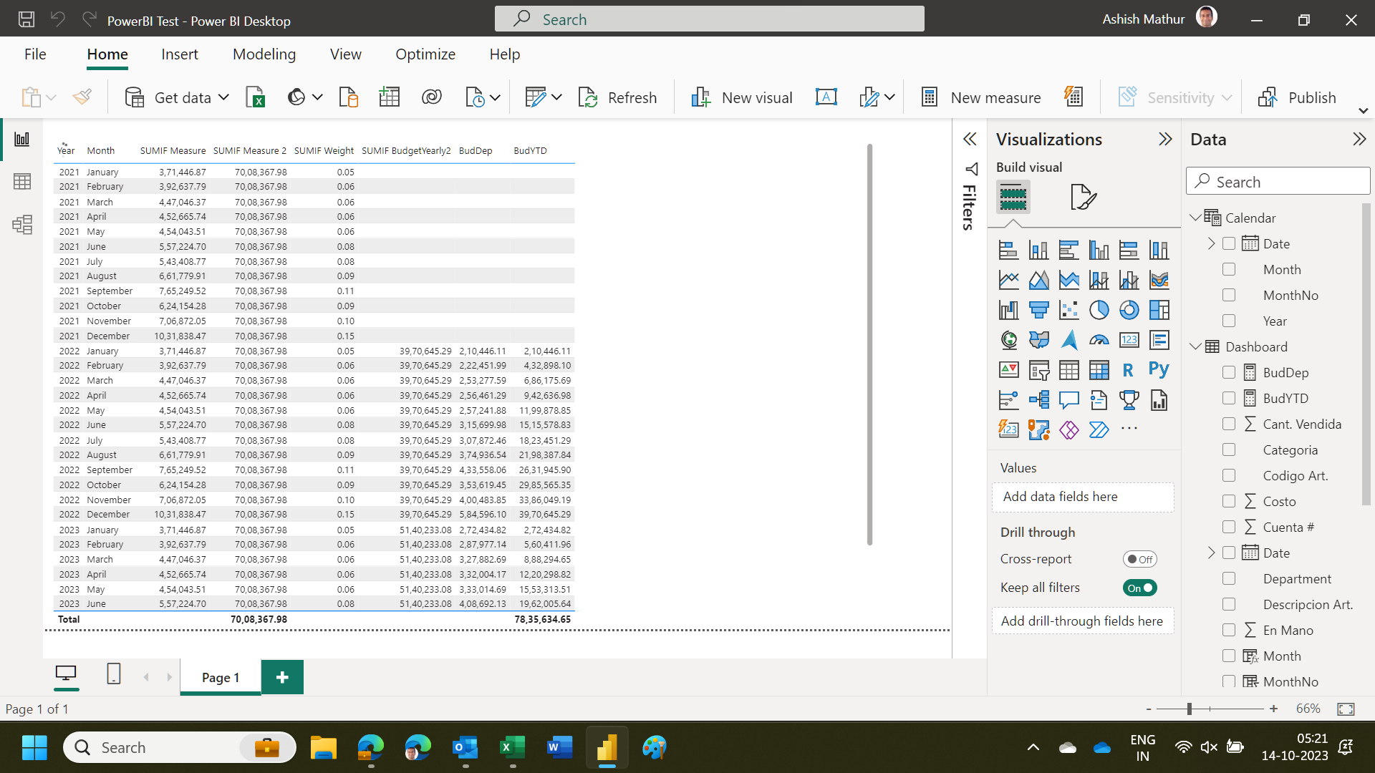Click the Quick measure icon

coord(1074,97)
